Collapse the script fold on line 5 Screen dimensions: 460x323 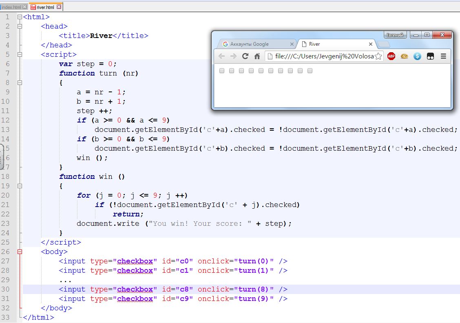pos(20,55)
